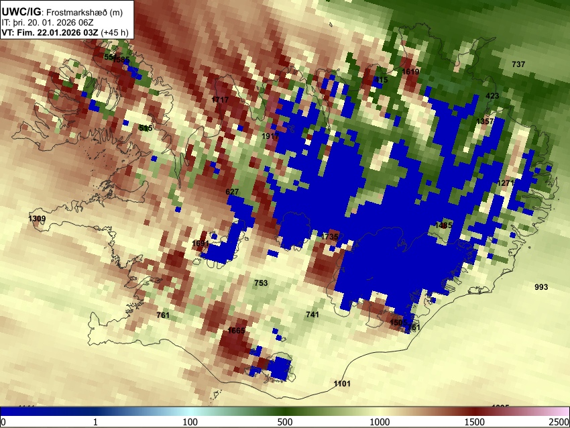
Task: Click the color scale label 1500
Action: pos(475,422)
